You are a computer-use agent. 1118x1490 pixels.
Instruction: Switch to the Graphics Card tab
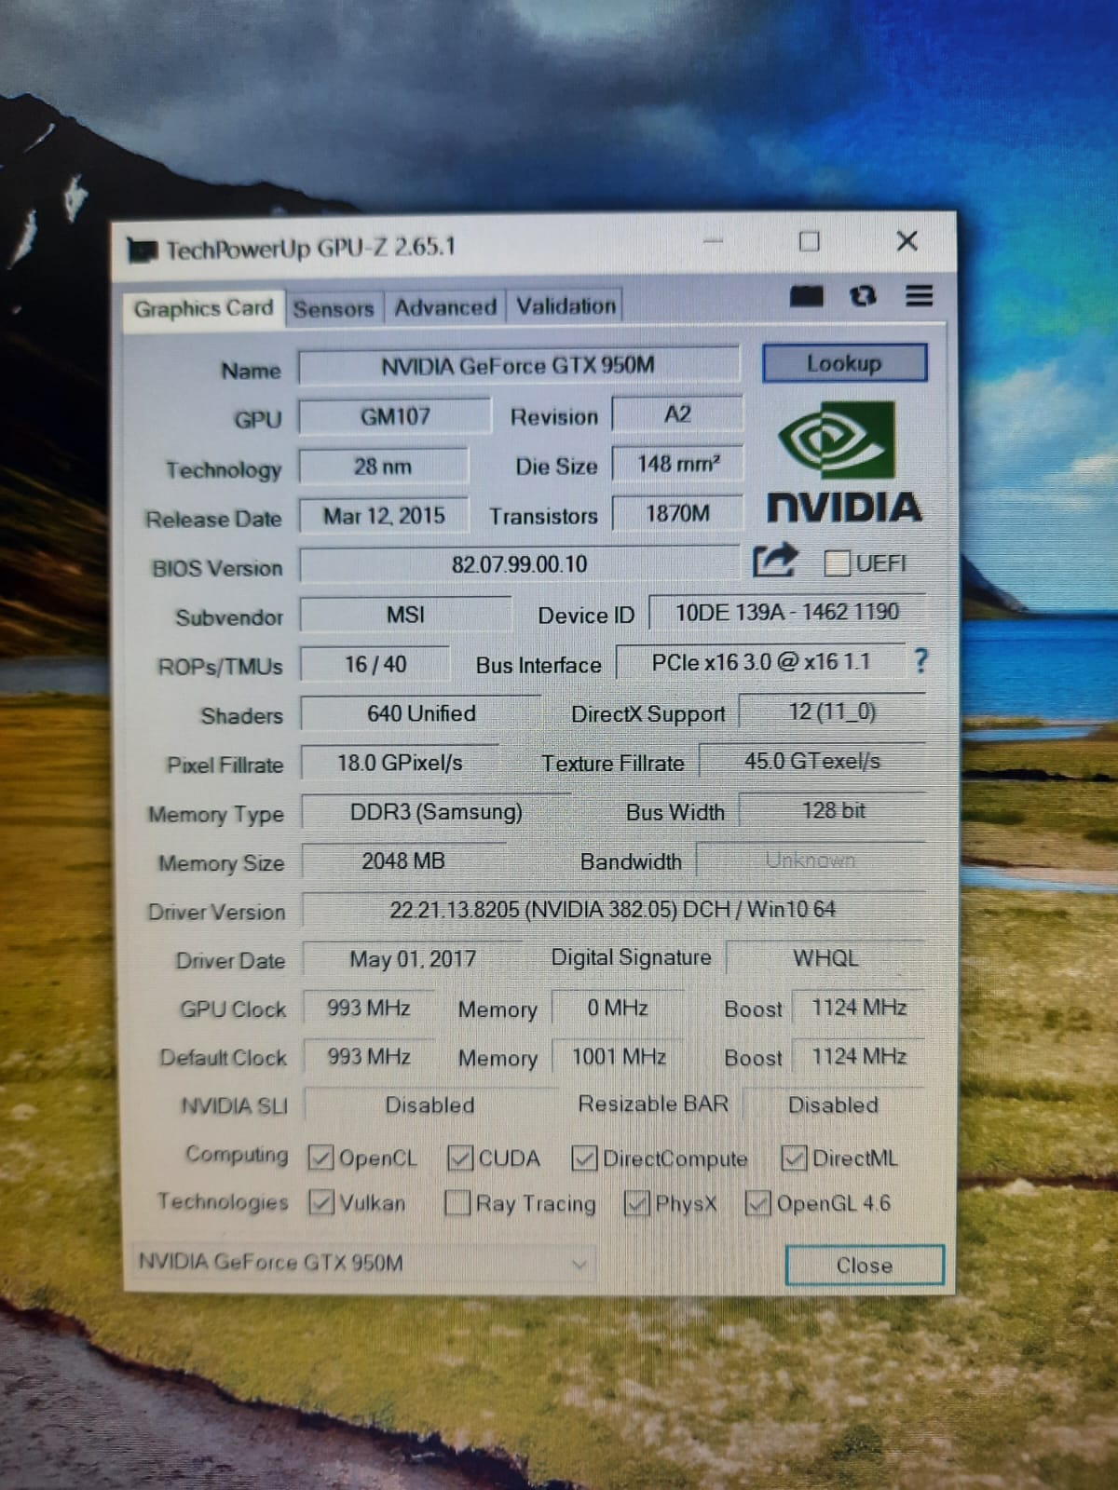point(203,308)
